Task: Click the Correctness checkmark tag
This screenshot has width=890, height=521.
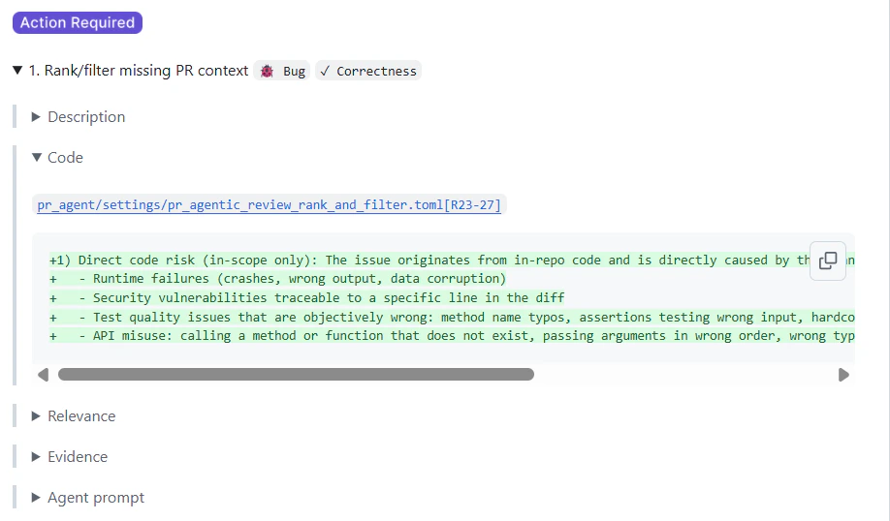Action: 368,71
